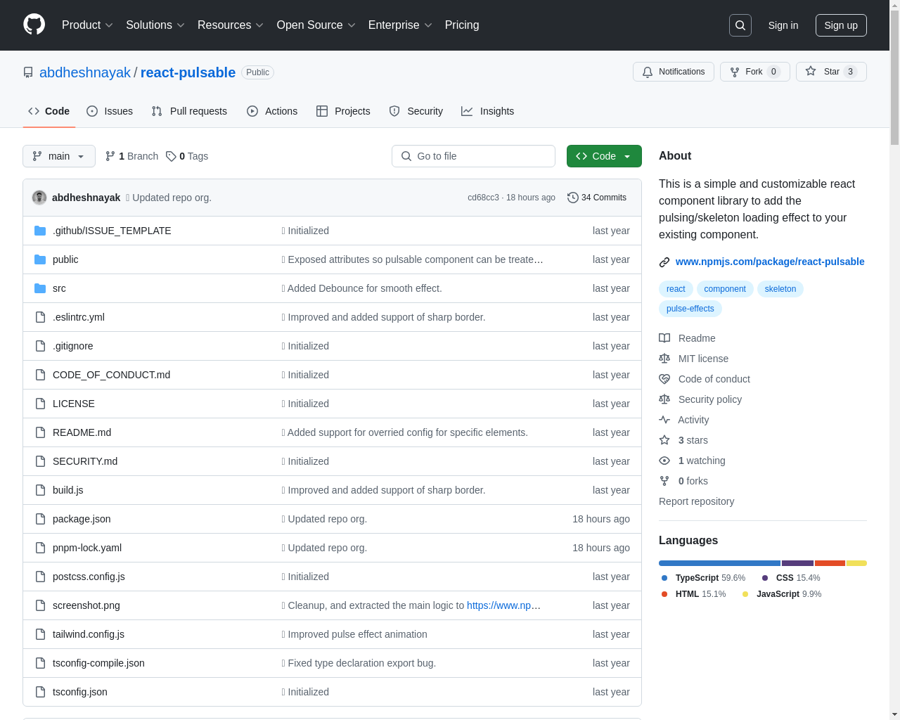The height and width of the screenshot is (720, 900).
Task: Open the main branch selector dropdown
Action: [59, 156]
